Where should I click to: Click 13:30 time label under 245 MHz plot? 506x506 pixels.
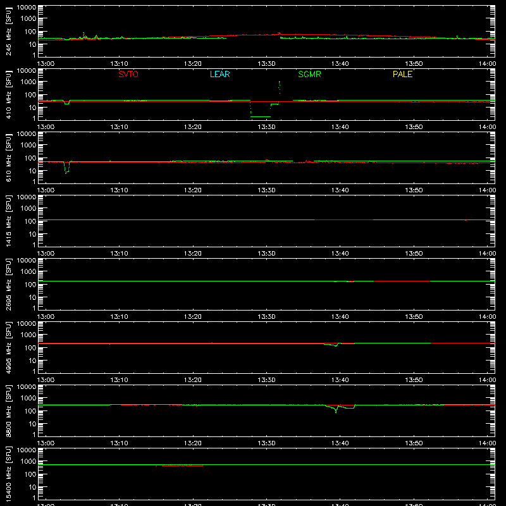(266, 64)
